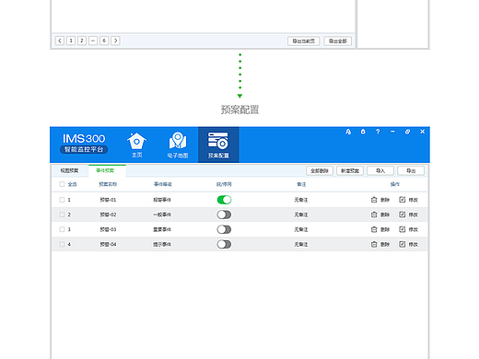Select plan name cell ending -02

click(x=108, y=214)
